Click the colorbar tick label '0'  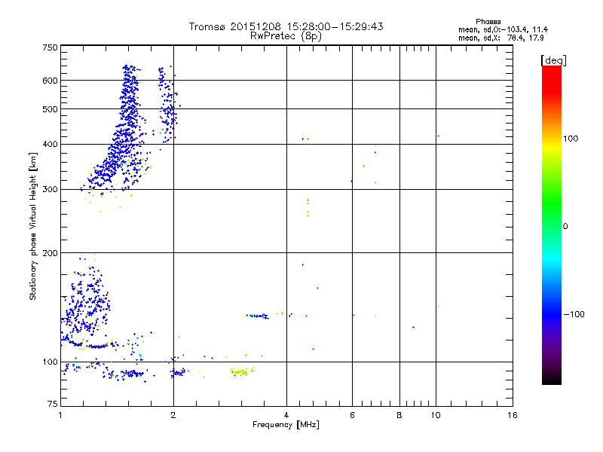[565, 227]
